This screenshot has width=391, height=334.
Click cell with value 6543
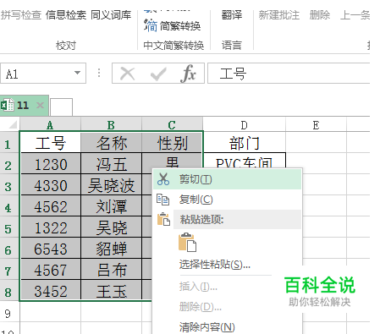pyautogui.click(x=51, y=249)
